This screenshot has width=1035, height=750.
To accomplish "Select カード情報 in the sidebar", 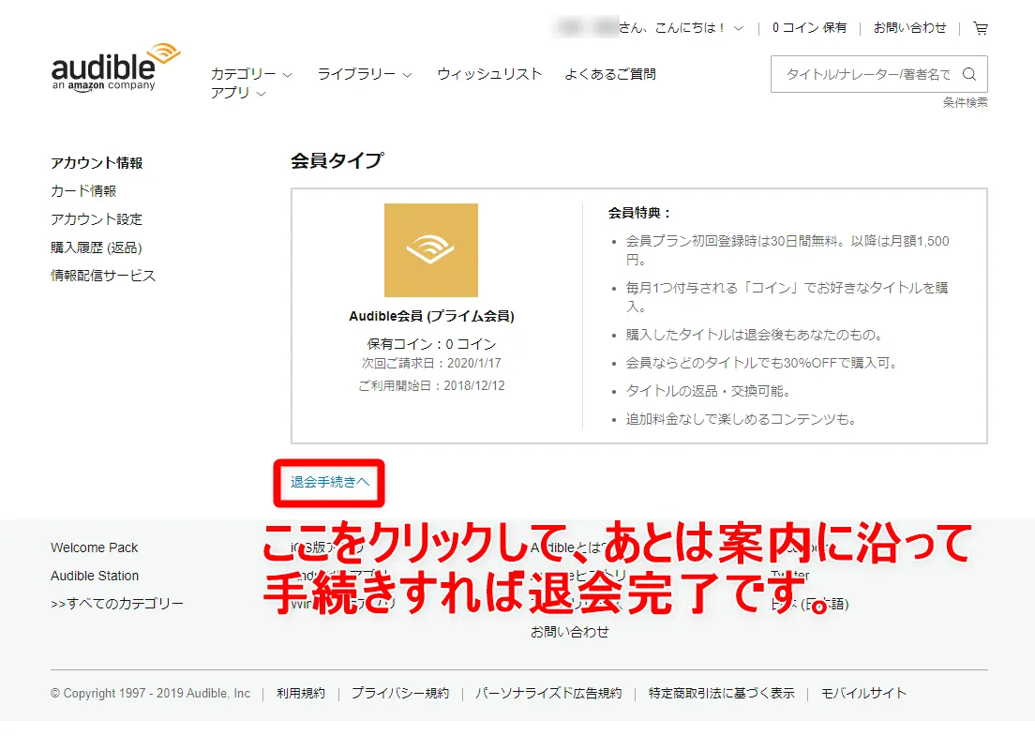I will [83, 191].
